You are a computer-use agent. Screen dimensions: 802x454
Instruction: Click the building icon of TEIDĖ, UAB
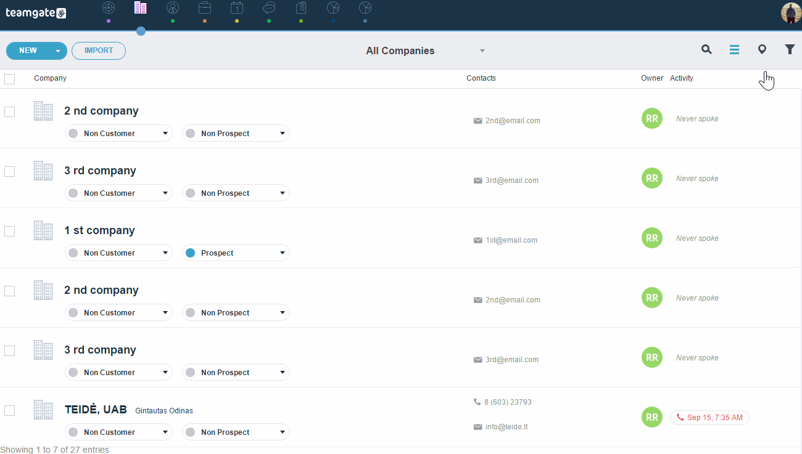point(43,410)
